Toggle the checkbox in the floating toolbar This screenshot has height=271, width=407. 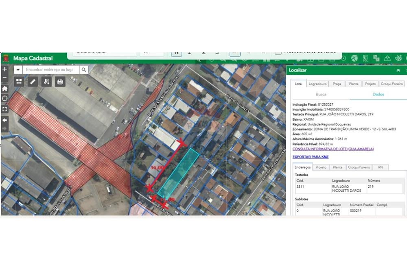278,52
